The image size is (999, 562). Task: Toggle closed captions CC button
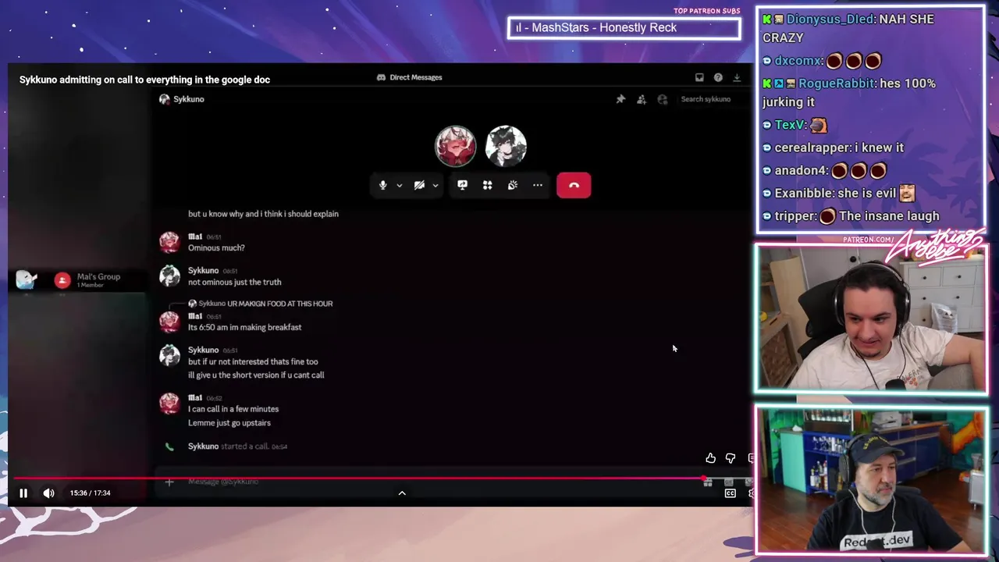click(730, 493)
